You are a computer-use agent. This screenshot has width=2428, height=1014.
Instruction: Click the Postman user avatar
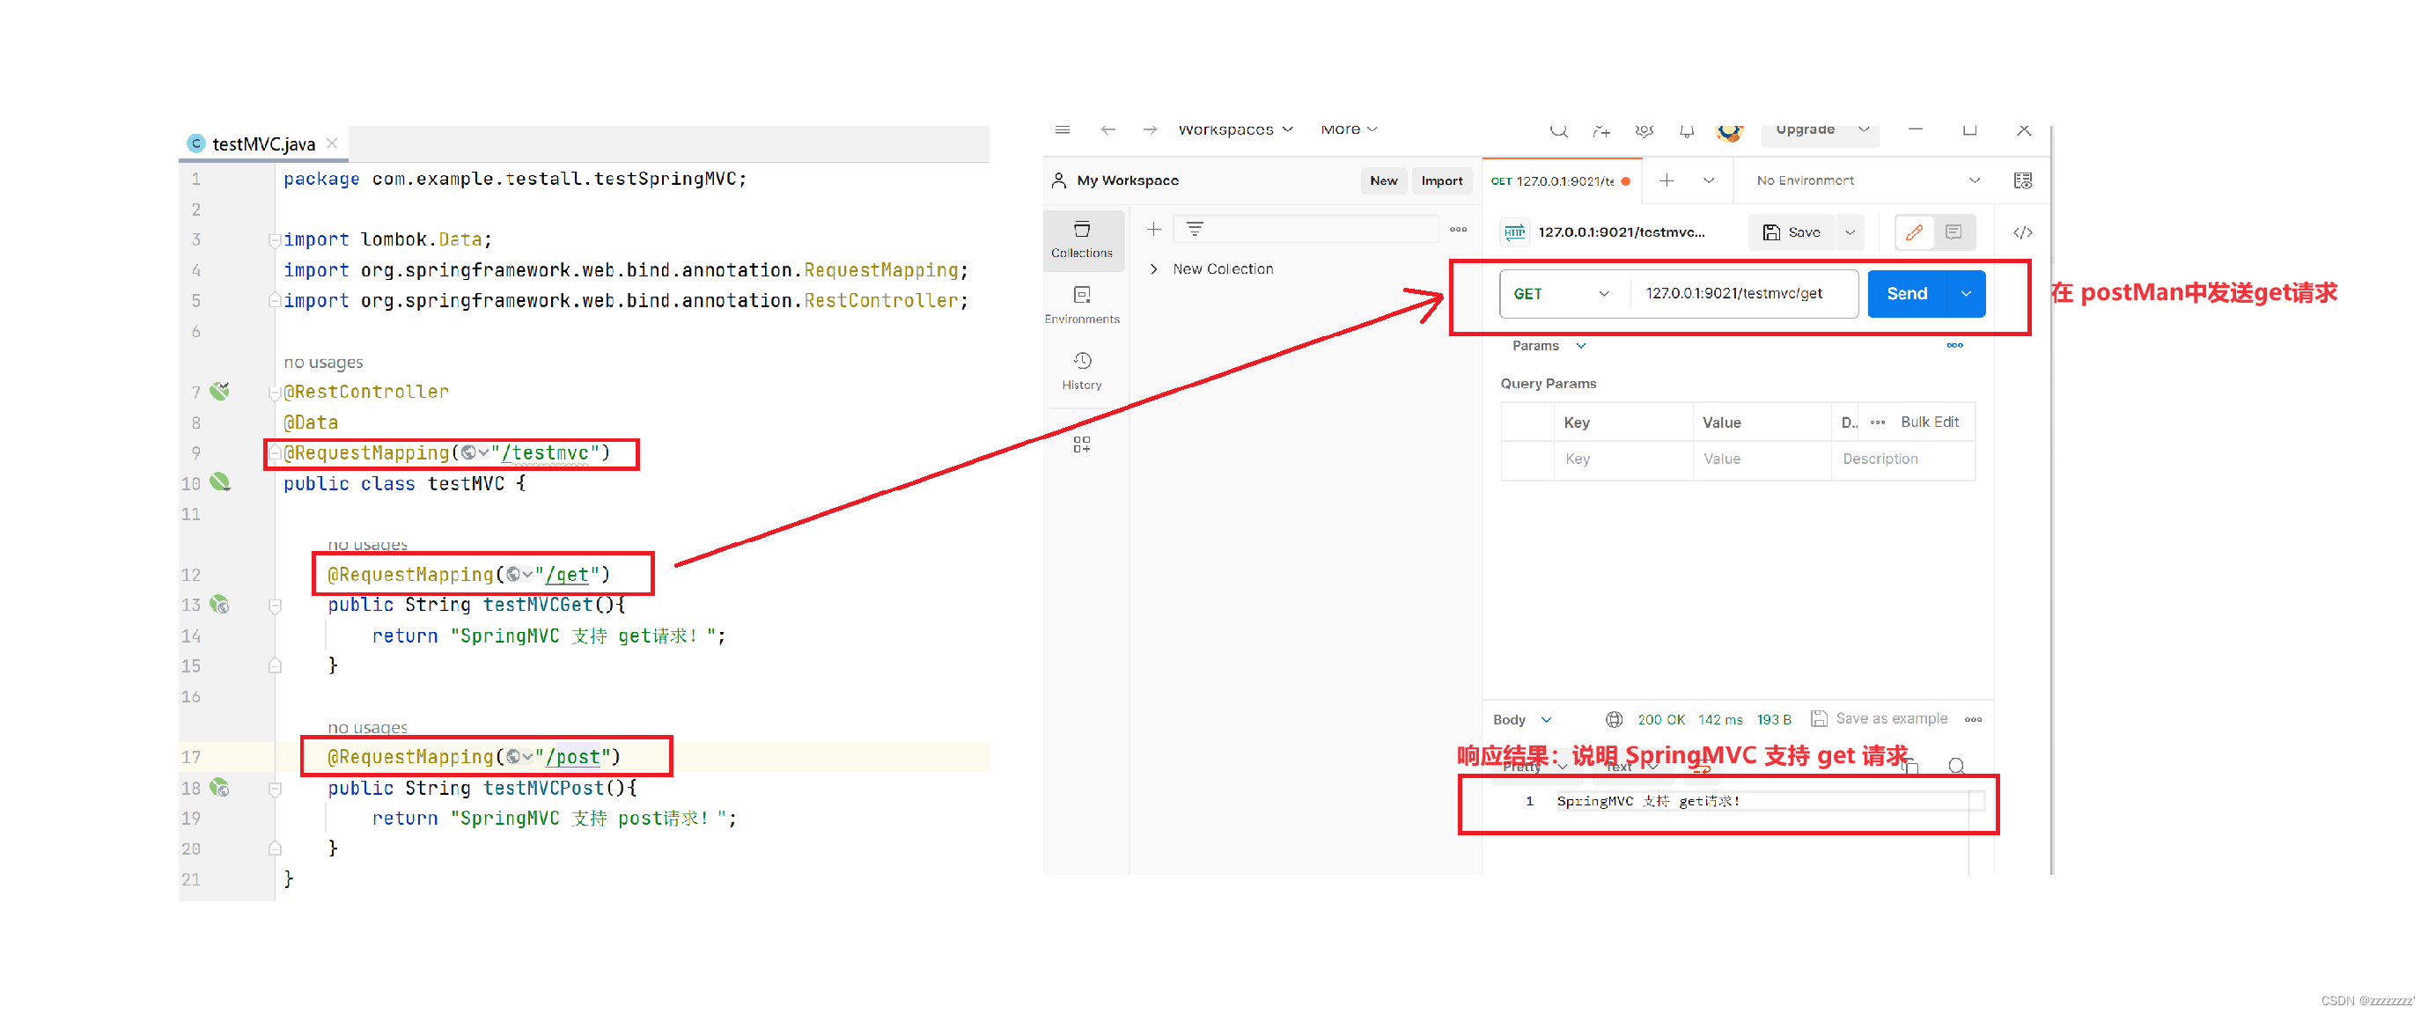pos(1729,133)
